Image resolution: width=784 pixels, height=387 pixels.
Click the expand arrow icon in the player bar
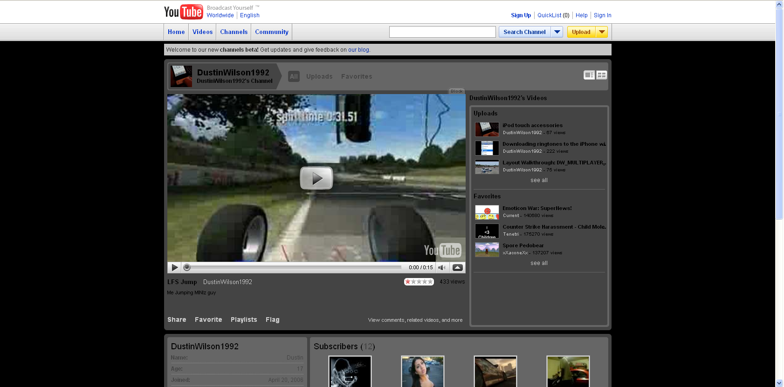[458, 267]
